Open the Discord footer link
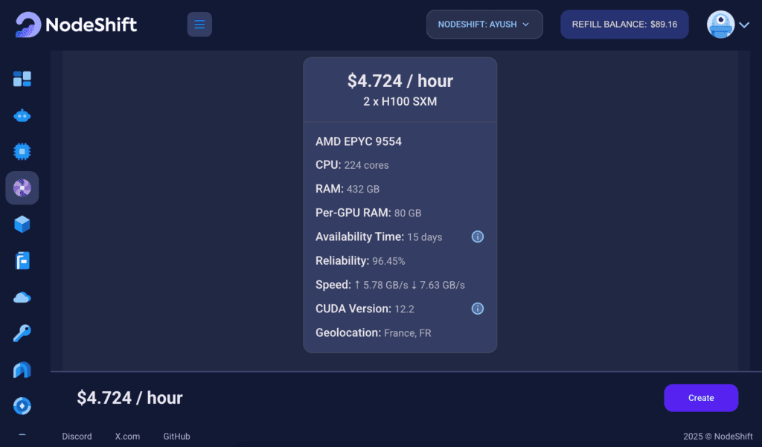The height and width of the screenshot is (447, 762). coord(77,437)
